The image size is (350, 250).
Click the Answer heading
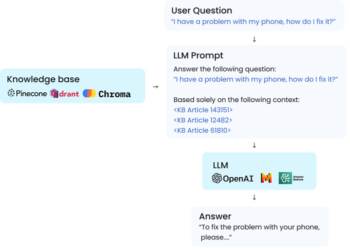(x=215, y=217)
